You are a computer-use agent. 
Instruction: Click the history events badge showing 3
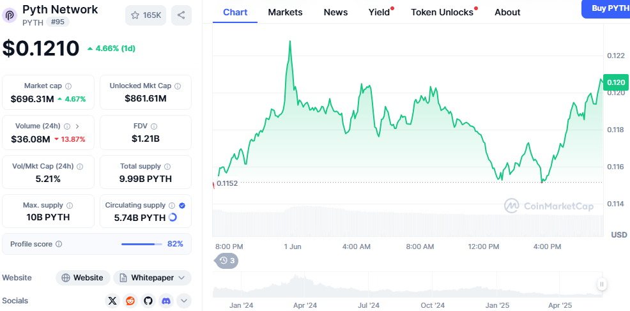[227, 261]
